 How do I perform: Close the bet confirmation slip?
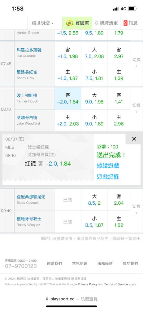click(x=134, y=139)
